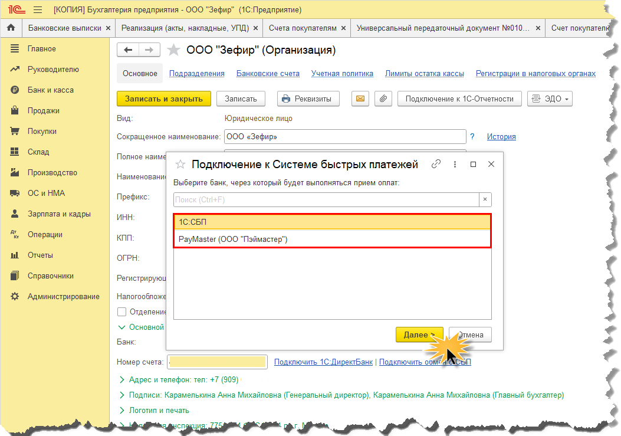Viewport: 621px width, 436px height.
Task: Close the СБП connection dialog
Action: tap(491, 164)
